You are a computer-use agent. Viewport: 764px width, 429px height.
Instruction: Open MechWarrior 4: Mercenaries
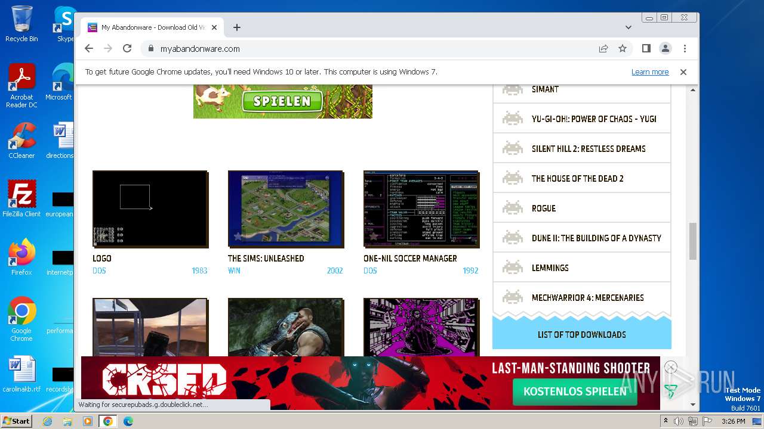[588, 298]
